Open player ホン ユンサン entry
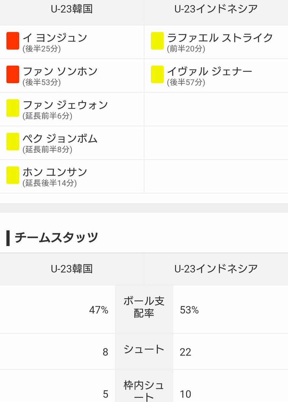Screen dimensions: 288x402 (x=55, y=172)
